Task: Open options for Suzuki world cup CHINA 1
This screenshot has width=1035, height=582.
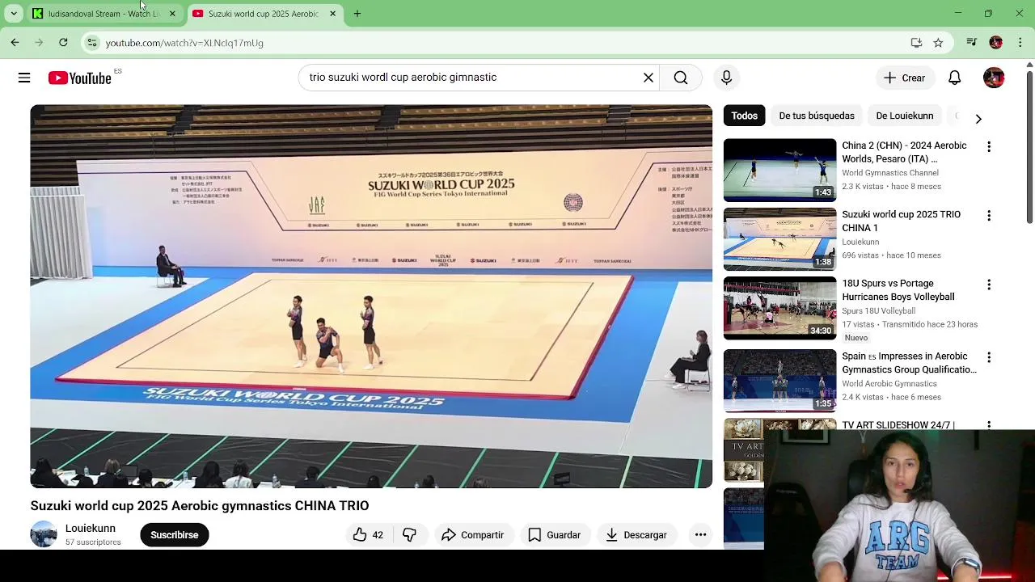Action: [989, 216]
